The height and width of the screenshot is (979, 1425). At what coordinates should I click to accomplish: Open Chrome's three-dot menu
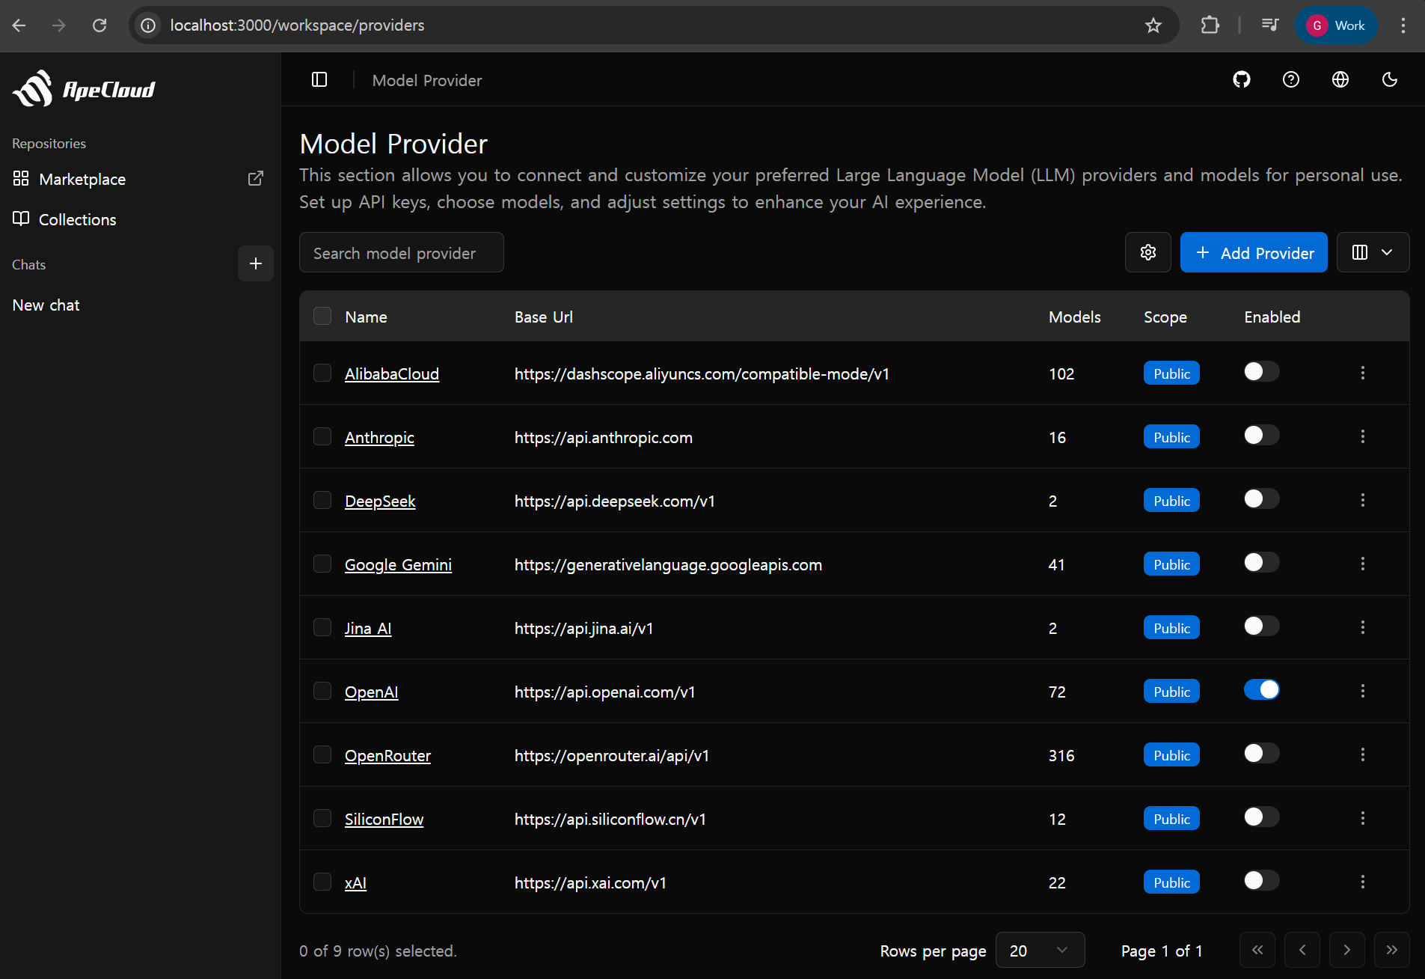(x=1403, y=25)
